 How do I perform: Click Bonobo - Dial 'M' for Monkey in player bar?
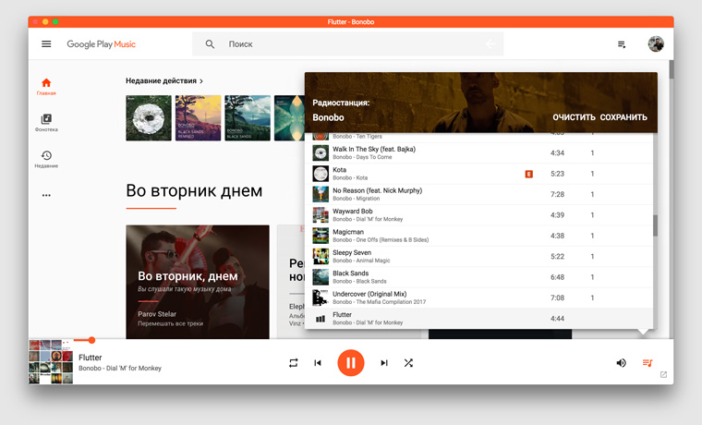[x=120, y=368]
